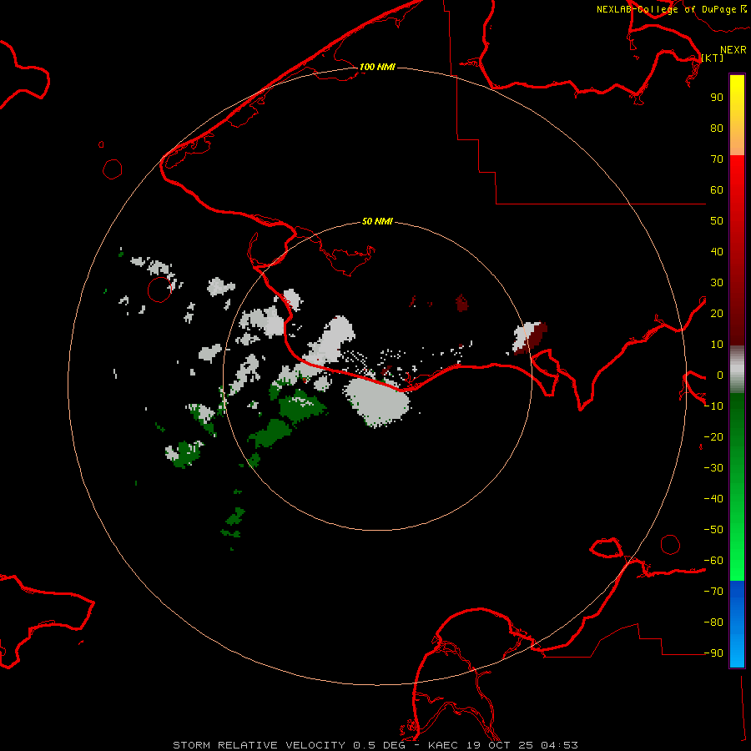Image resolution: width=751 pixels, height=751 pixels.
Task: Click the 40 value on the velocity scale
Action: pyautogui.click(x=717, y=252)
